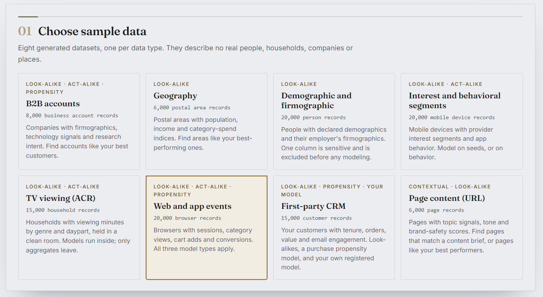The height and width of the screenshot is (297, 543).
Task: Click the "Browsers with sessions" description
Action: pyautogui.click(x=204, y=239)
